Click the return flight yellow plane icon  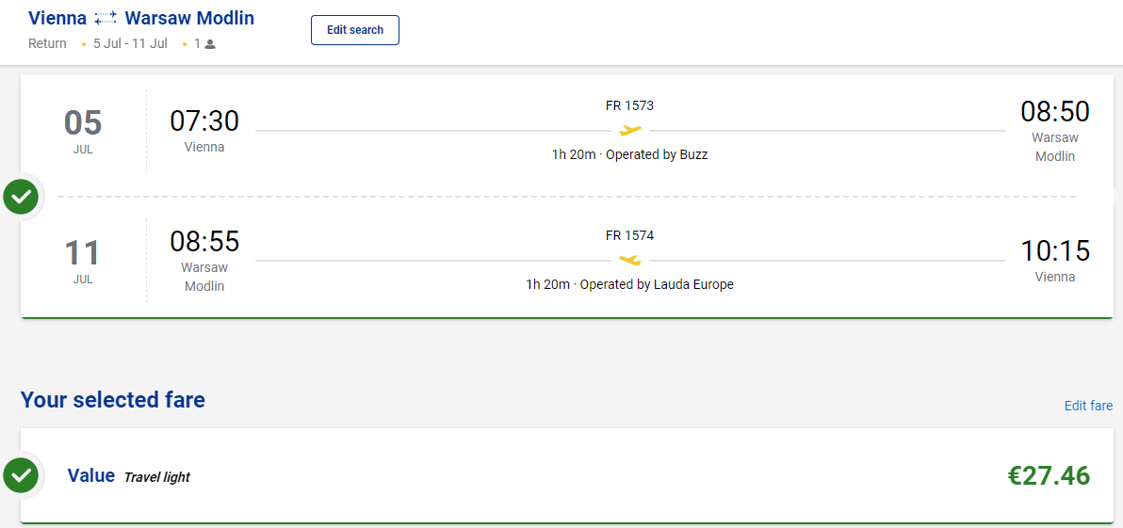[630, 260]
